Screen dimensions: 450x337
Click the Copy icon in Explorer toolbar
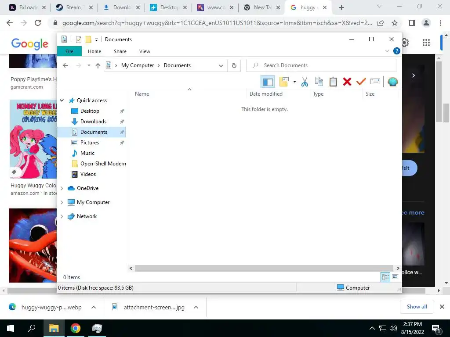coord(319,82)
